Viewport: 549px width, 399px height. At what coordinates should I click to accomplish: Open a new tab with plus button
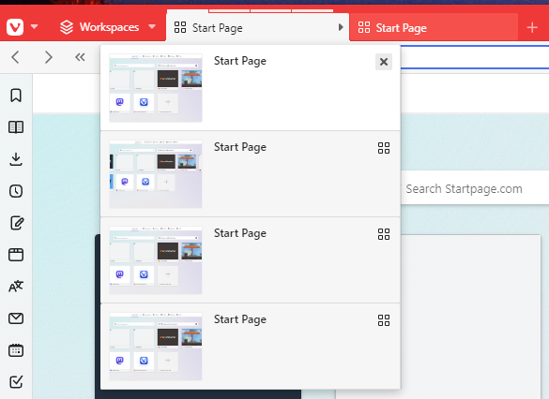click(532, 27)
